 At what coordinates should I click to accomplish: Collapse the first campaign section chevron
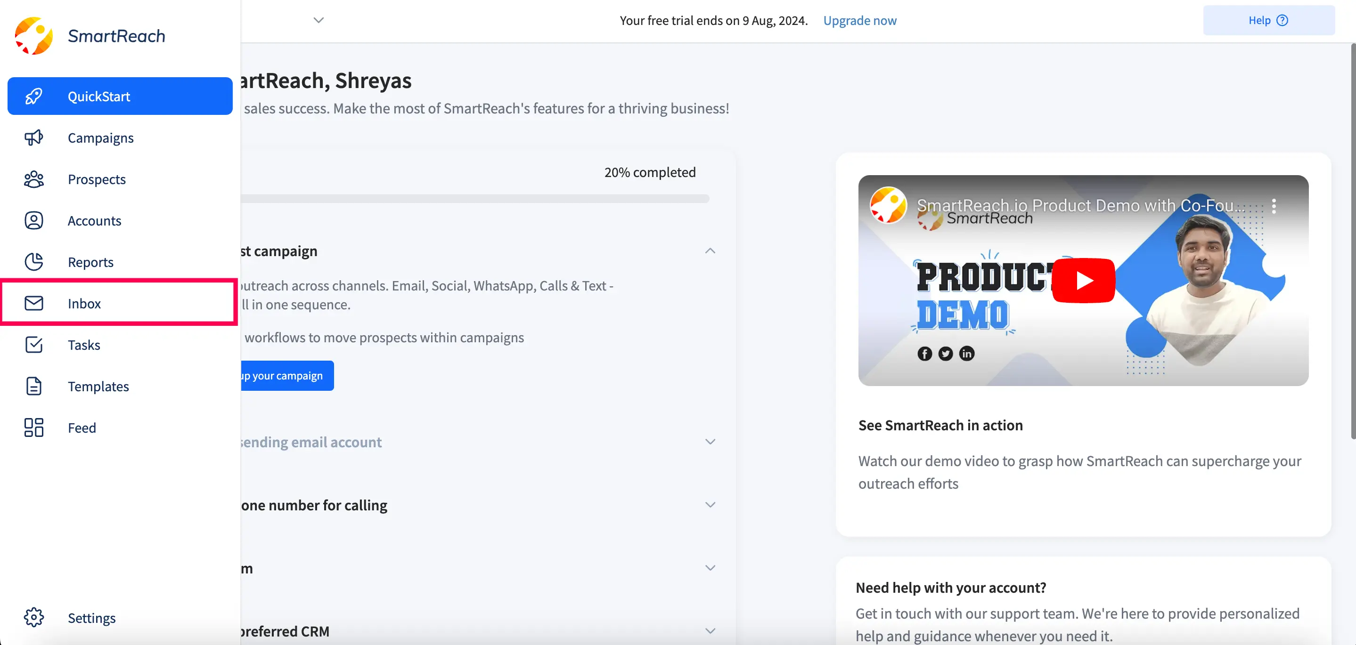[710, 251]
